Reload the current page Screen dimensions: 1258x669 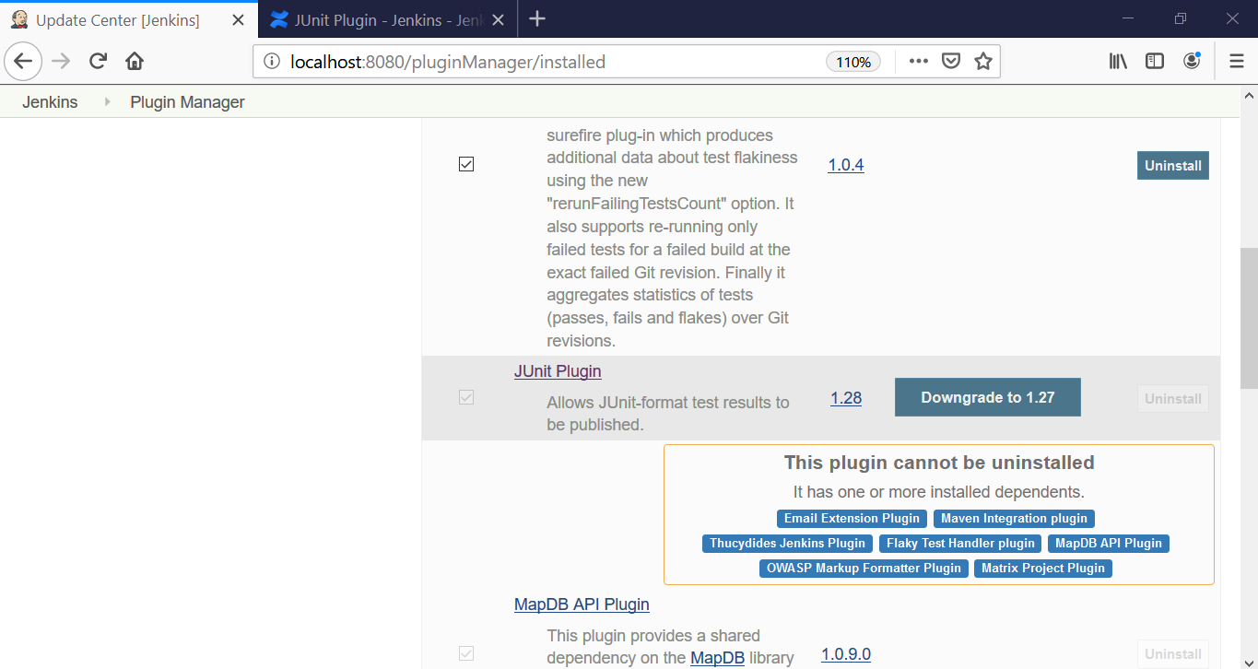coord(98,62)
